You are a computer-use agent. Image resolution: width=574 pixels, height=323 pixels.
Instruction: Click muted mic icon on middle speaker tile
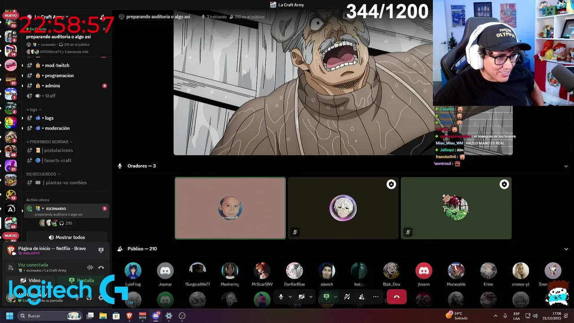[295, 232]
